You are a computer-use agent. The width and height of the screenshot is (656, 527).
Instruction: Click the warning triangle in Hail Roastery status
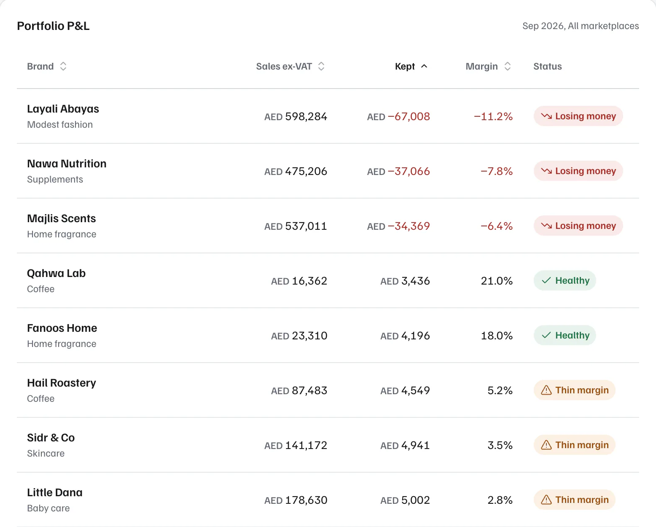coord(546,390)
